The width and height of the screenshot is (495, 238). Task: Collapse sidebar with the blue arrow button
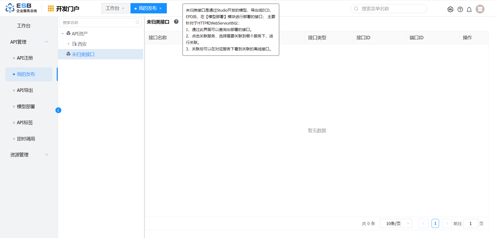[58, 110]
